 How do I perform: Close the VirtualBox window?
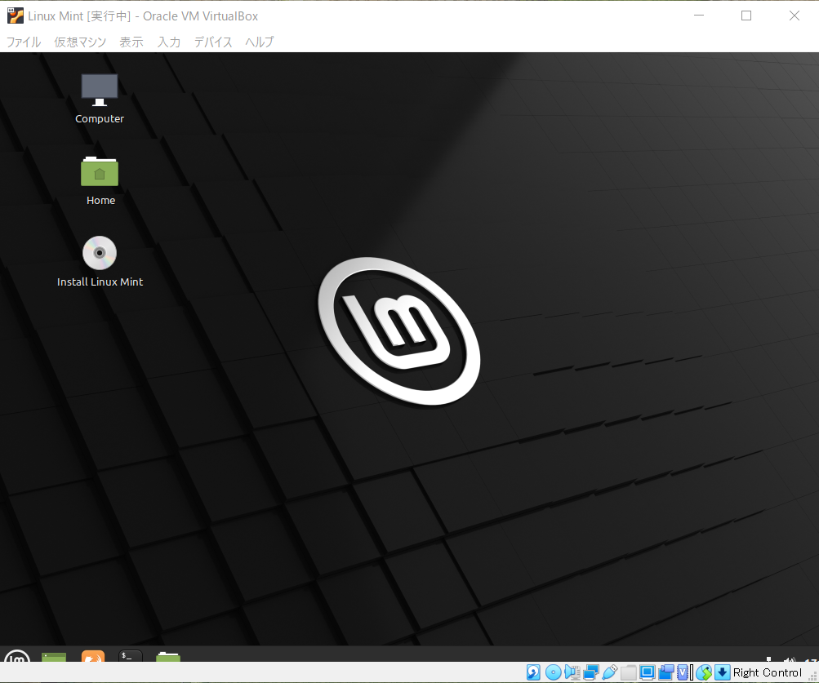pyautogui.click(x=795, y=16)
